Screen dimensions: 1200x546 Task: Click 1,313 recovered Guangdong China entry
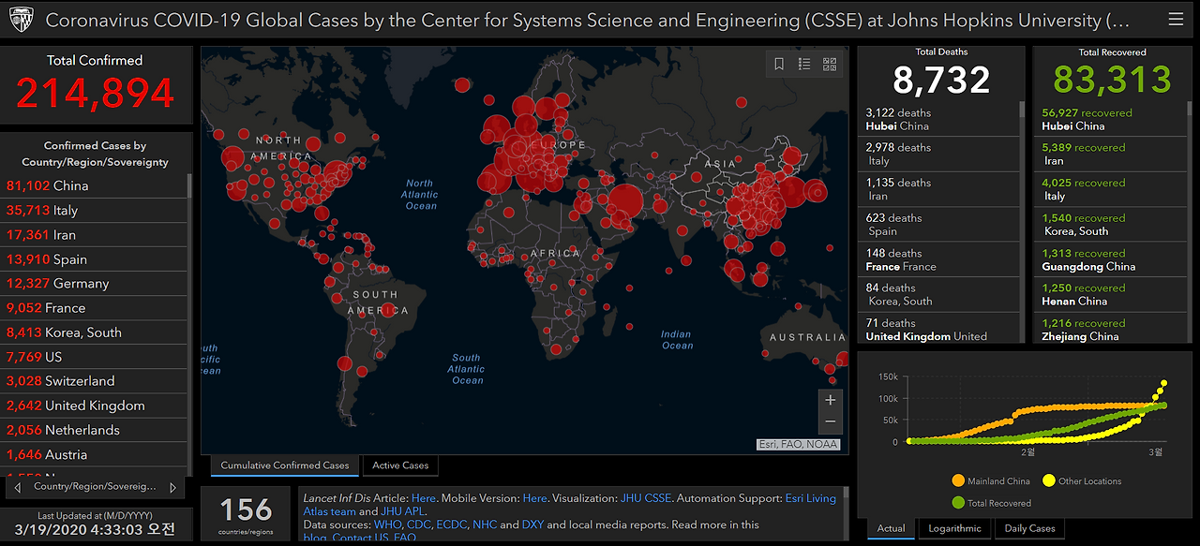tap(1110, 259)
